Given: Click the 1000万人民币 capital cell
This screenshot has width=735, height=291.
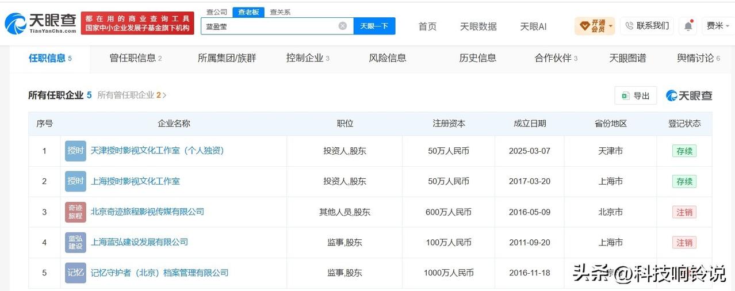Looking at the screenshot, I should coord(449,273).
